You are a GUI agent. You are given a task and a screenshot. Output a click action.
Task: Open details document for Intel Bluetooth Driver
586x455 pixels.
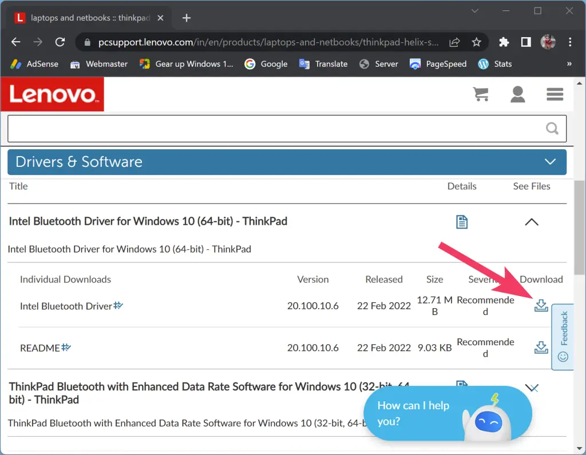coord(462,222)
